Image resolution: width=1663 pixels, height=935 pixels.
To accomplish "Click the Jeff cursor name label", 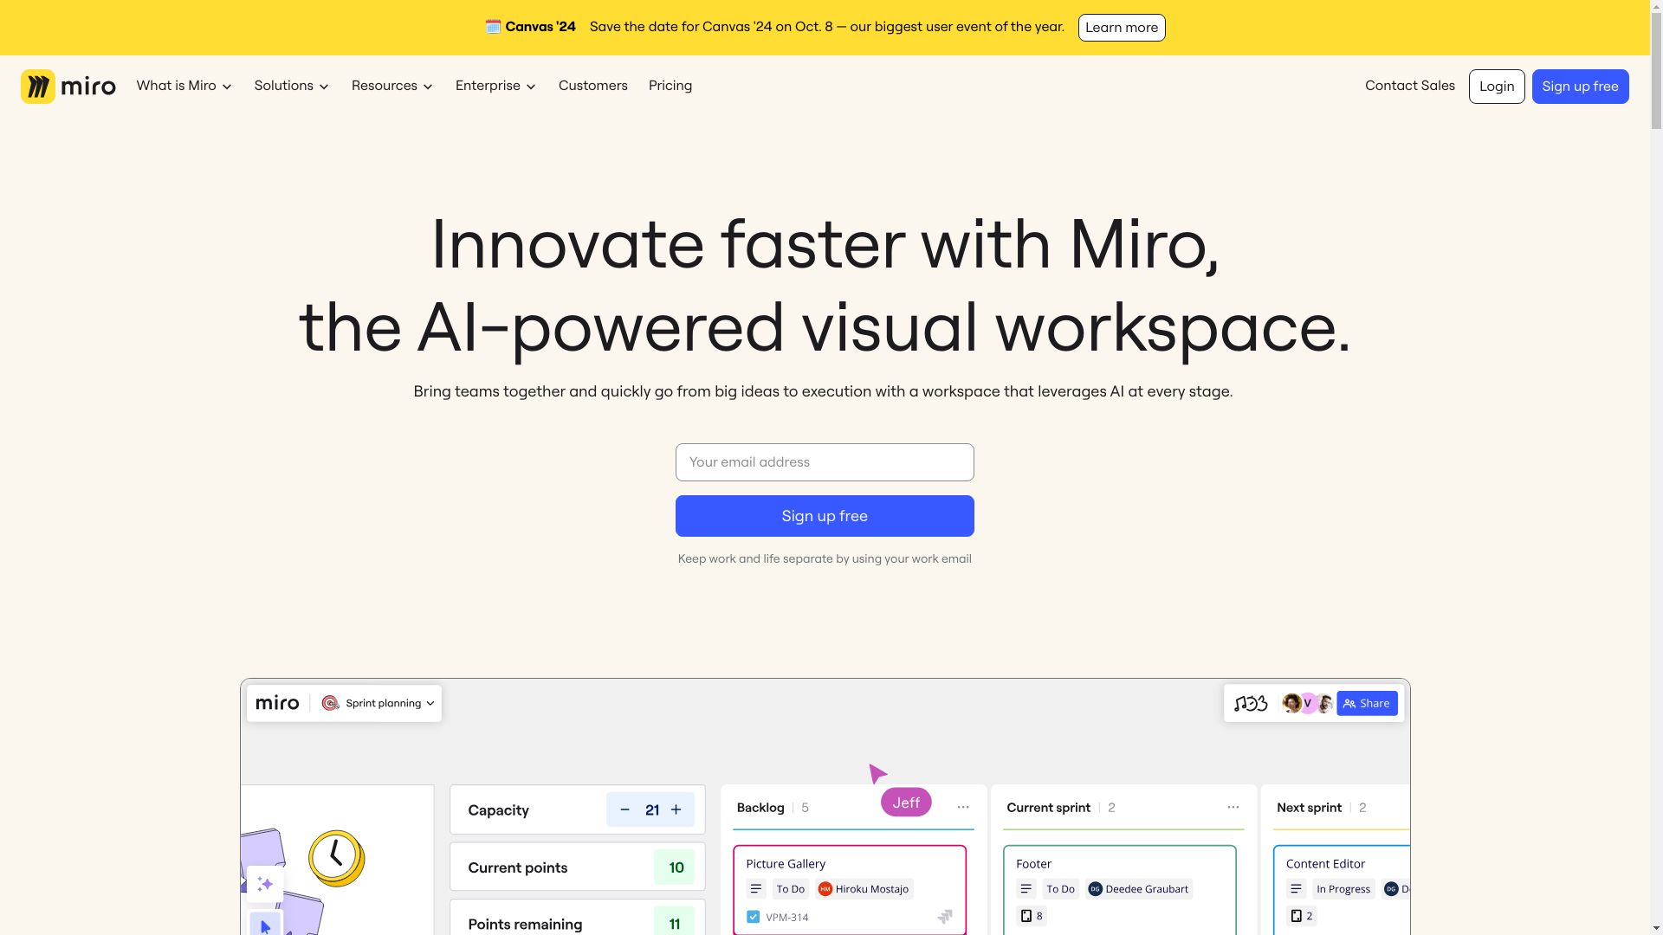I will (906, 803).
